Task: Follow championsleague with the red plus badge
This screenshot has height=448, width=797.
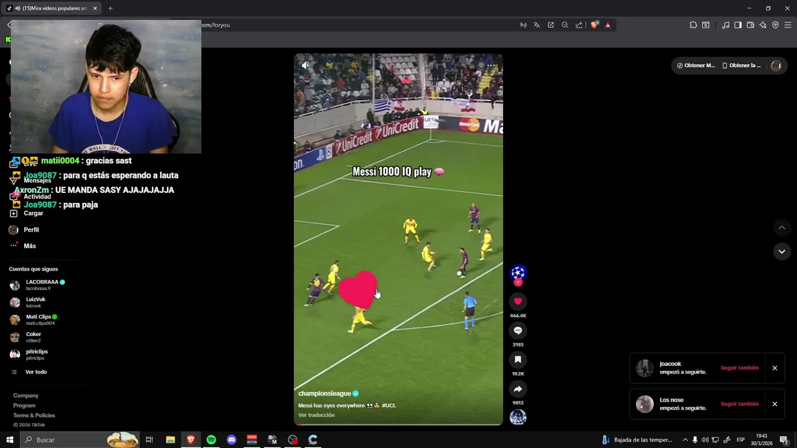Action: point(517,282)
